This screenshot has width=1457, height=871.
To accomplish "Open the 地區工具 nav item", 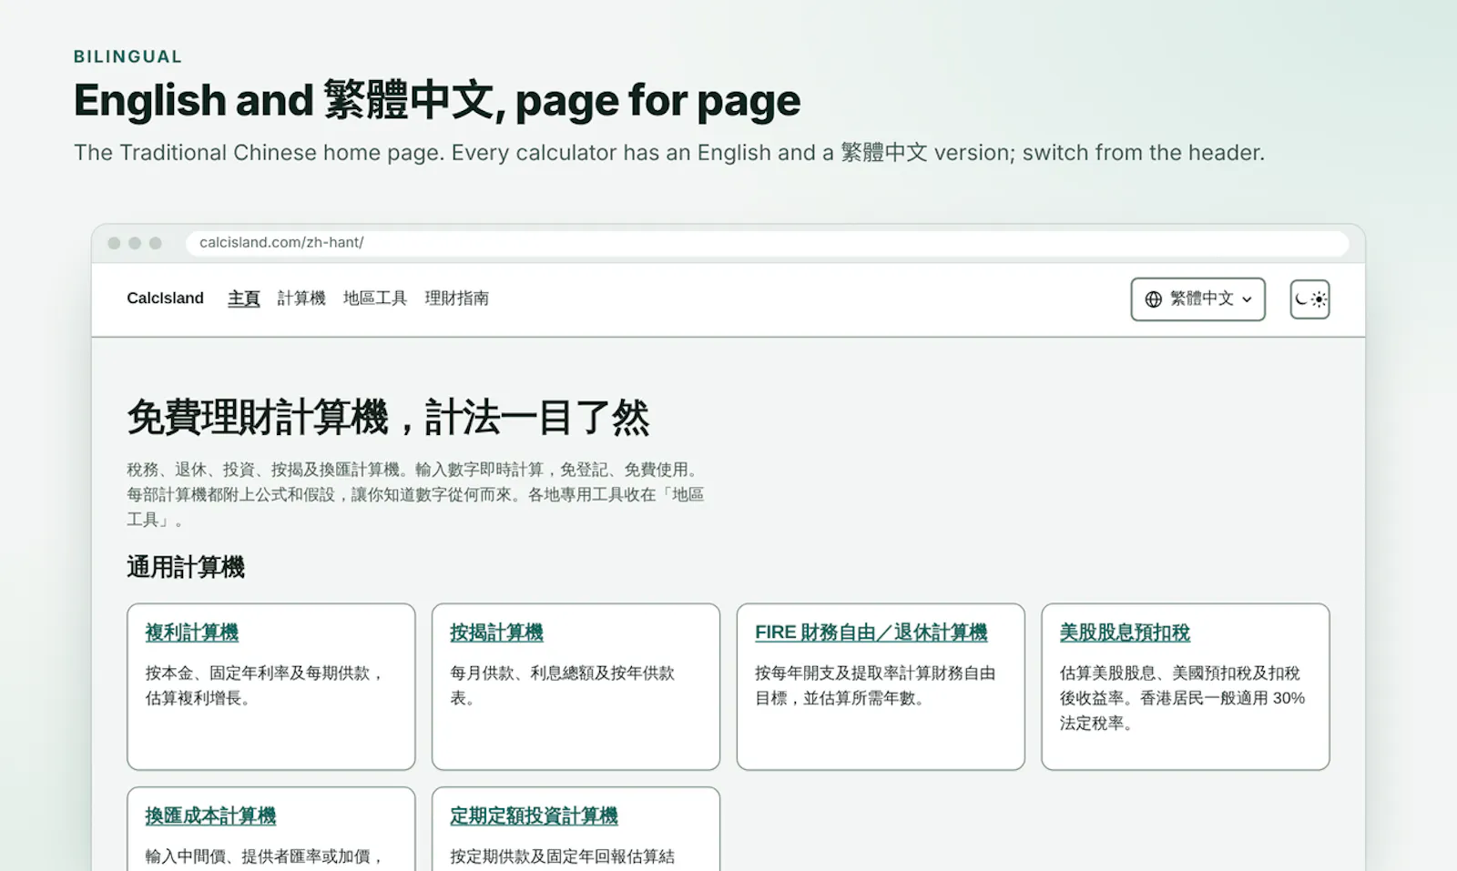I will coord(375,298).
